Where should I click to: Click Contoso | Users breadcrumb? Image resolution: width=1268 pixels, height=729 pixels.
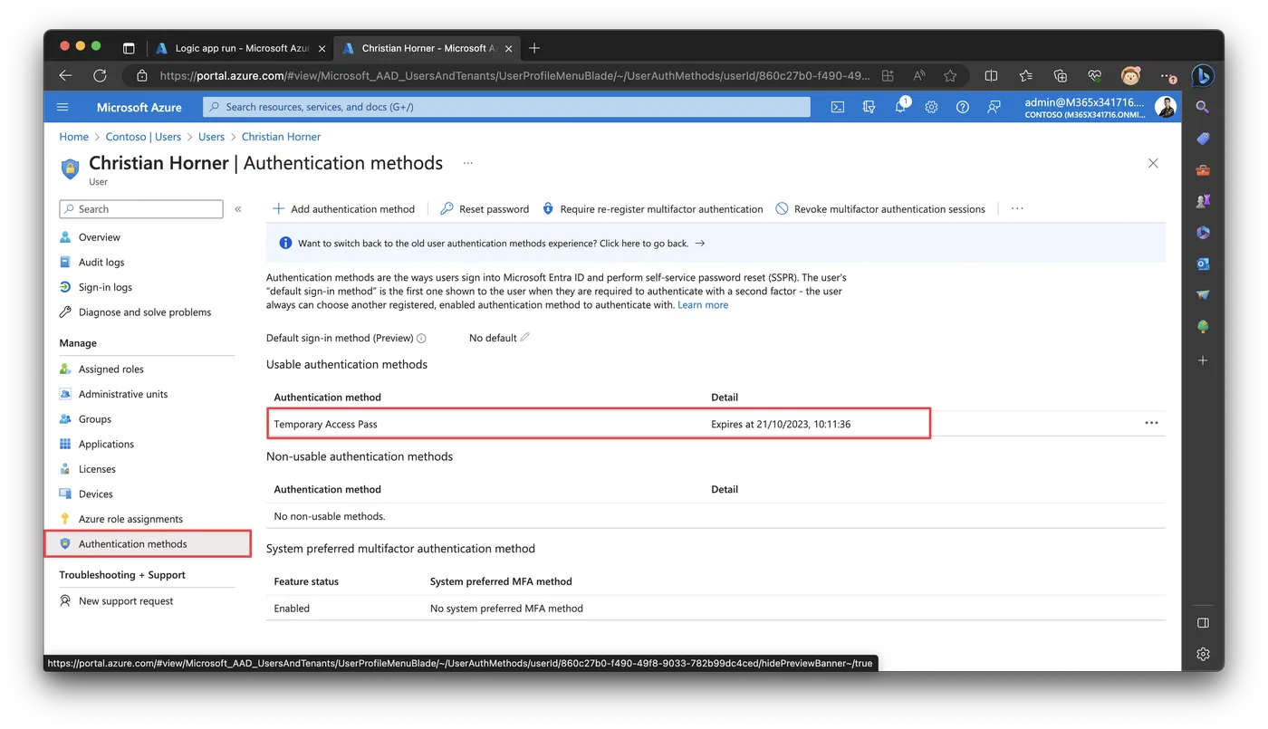pos(143,137)
